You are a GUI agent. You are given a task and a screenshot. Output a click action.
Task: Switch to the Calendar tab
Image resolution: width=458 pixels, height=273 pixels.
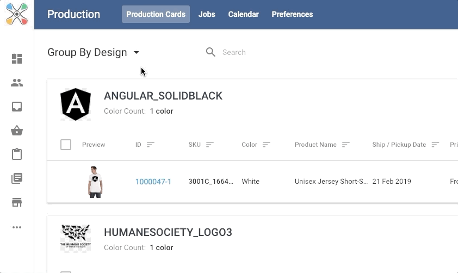coord(243,14)
